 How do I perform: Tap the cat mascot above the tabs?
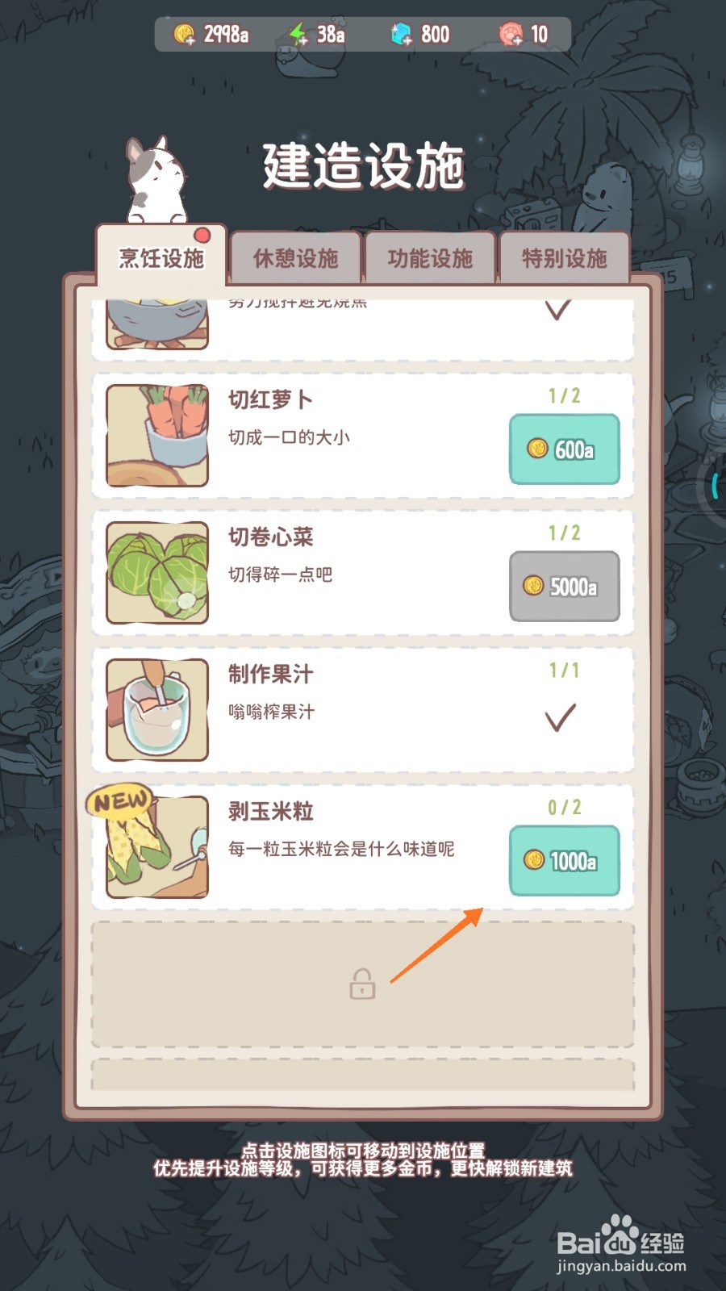pos(156,180)
